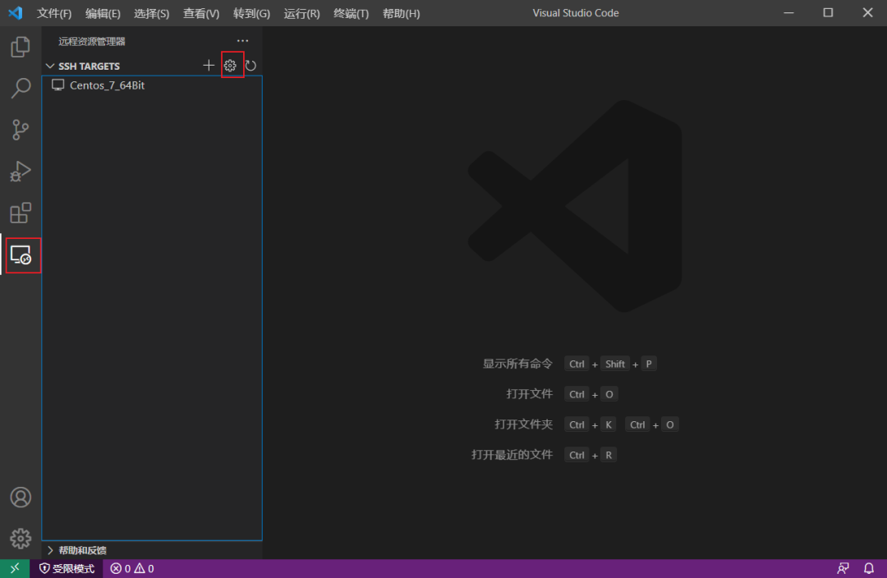
Task: Maximize the Visual Studio Code window
Action: point(828,12)
